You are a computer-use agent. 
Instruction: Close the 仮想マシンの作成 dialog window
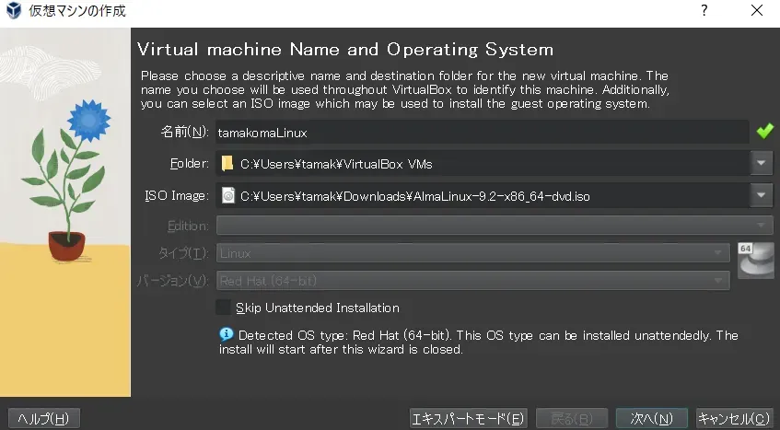[756, 11]
